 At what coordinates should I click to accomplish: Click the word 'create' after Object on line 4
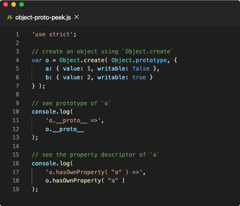(94, 60)
